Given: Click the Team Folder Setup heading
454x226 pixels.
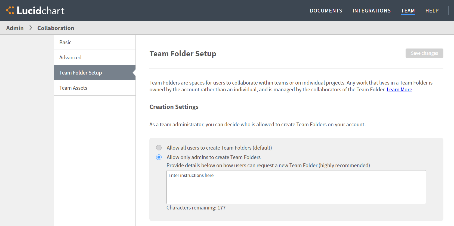Looking at the screenshot, I should coord(183,54).
